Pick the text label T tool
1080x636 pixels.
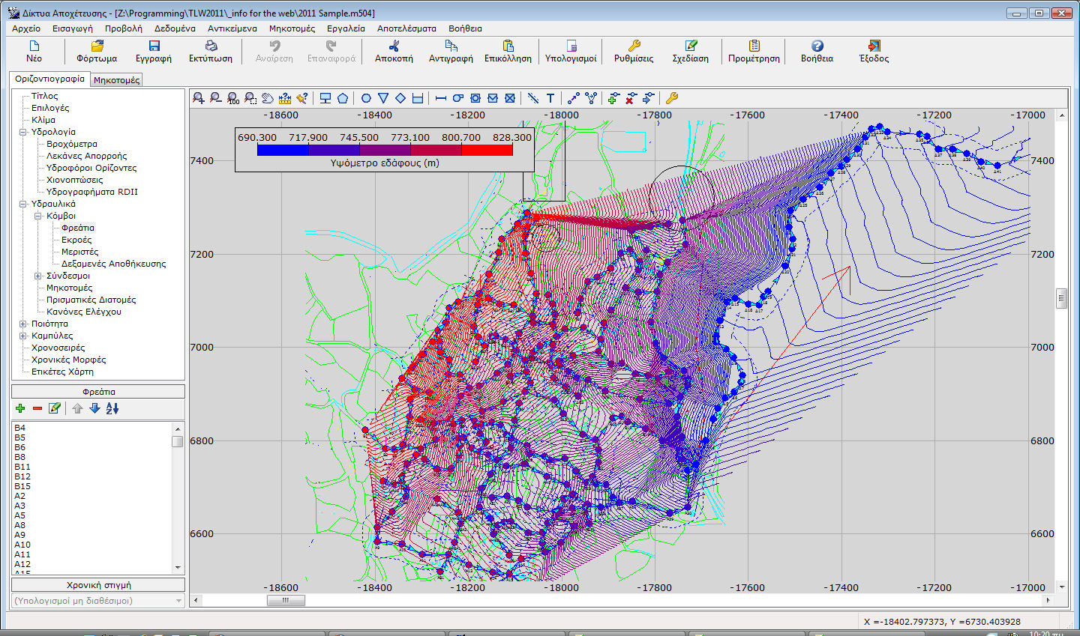(x=550, y=98)
